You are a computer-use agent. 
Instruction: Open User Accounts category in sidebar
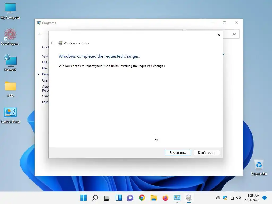(x=45, y=80)
